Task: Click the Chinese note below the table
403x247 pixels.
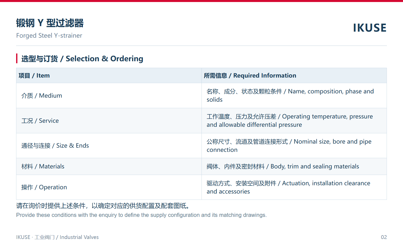Action: (103, 206)
